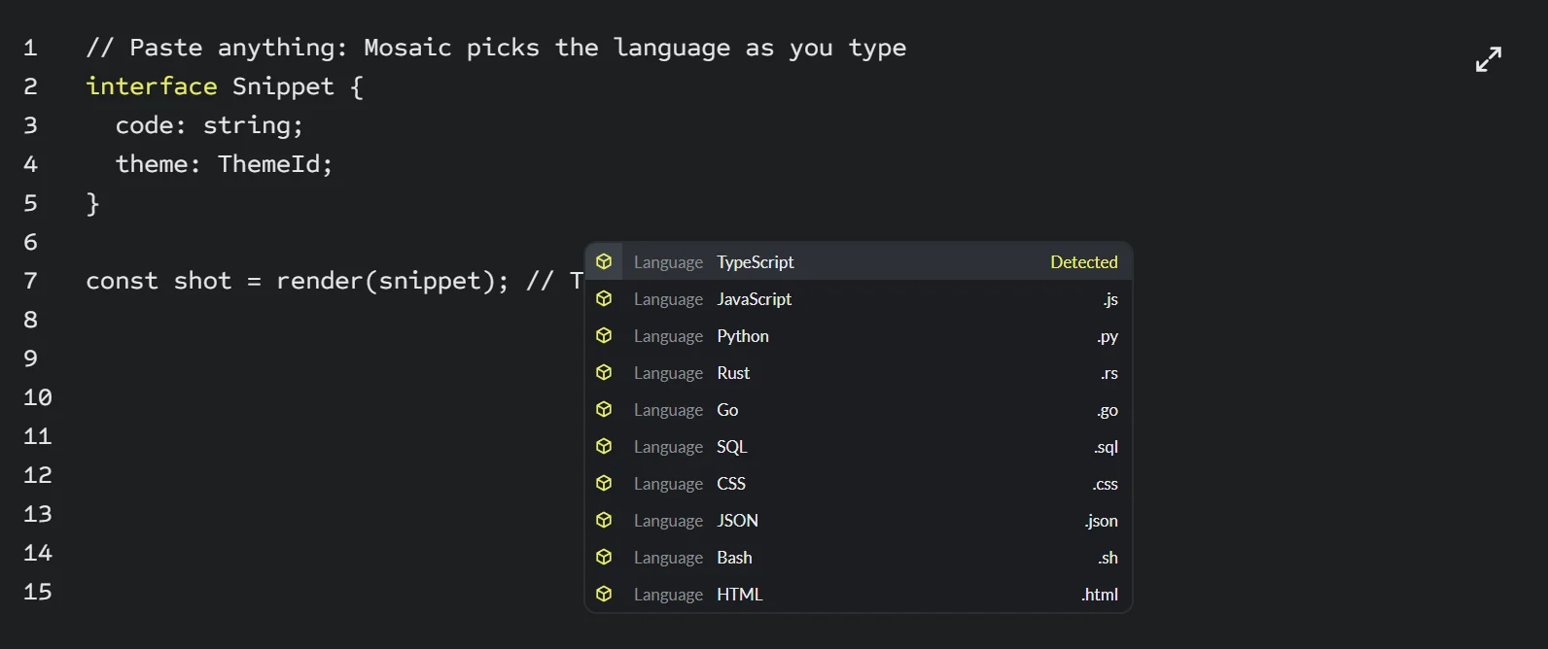
Task: Click the '.js' extension text
Action: 1110,300
